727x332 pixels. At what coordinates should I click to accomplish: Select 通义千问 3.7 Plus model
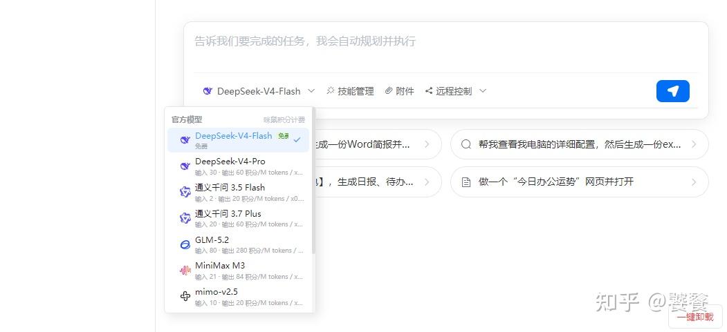point(238,218)
